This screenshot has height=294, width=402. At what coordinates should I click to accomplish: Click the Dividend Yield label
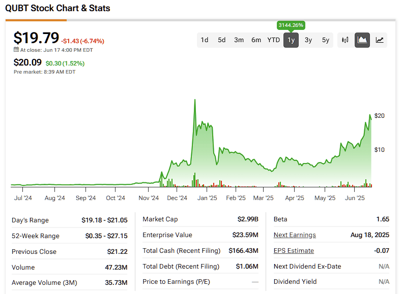point(295,282)
